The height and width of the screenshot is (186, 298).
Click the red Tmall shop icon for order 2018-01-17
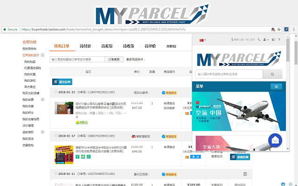point(134,136)
